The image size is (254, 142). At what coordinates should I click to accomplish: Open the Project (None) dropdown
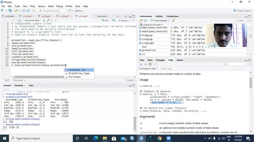click(x=243, y=11)
